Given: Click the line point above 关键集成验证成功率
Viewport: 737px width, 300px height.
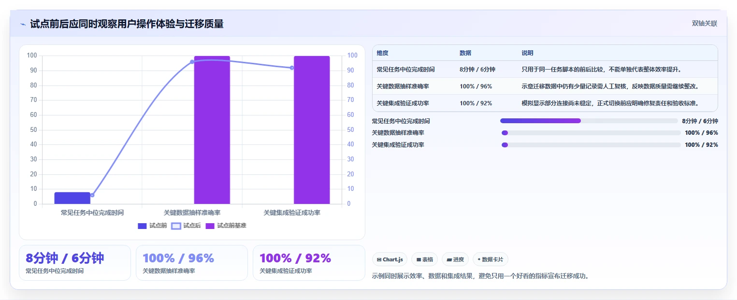Looking at the screenshot, I should coord(292,68).
